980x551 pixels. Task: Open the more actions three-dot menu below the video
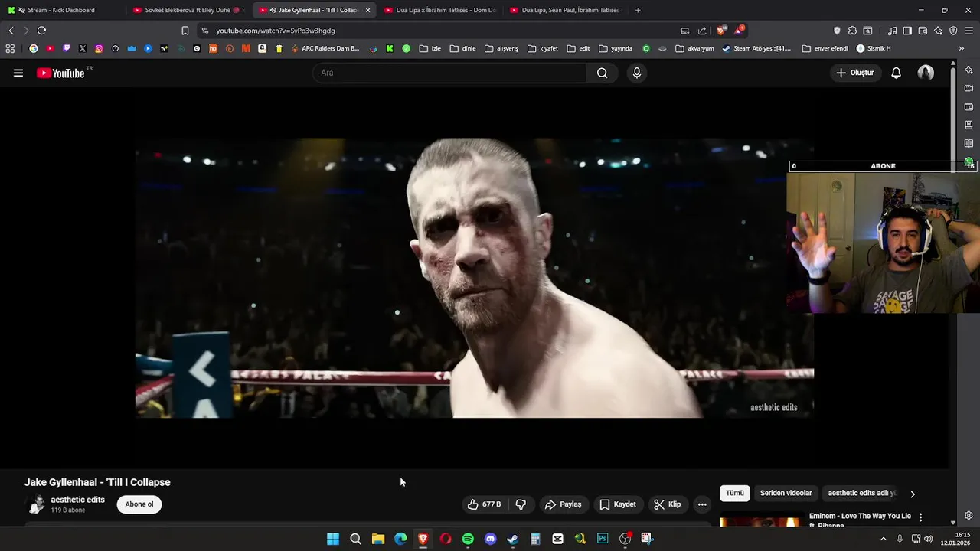click(702, 504)
